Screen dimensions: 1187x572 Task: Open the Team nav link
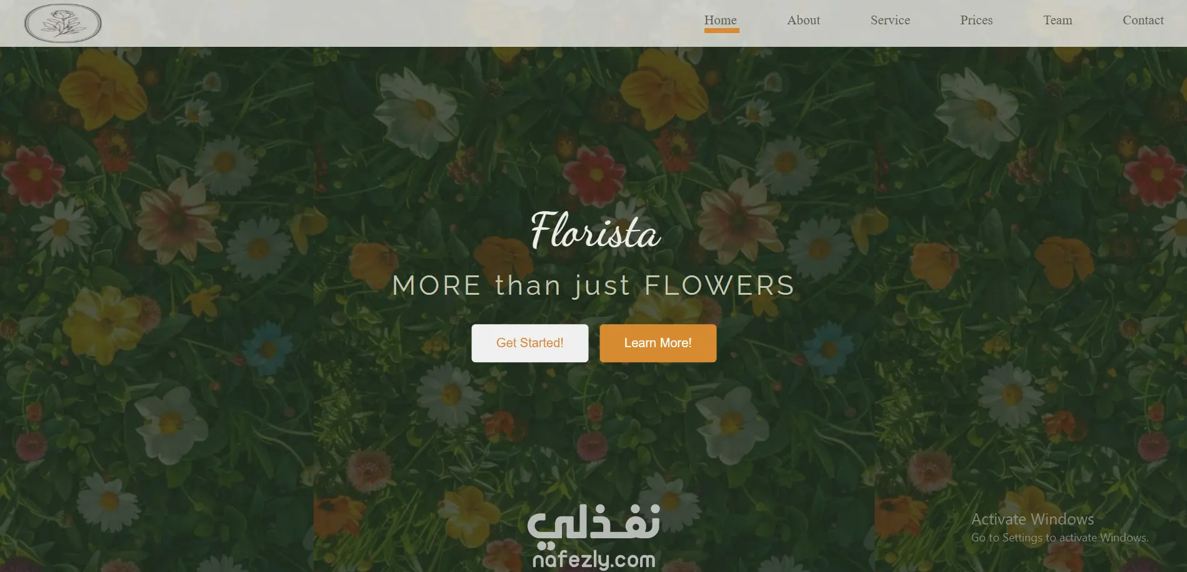click(x=1058, y=20)
